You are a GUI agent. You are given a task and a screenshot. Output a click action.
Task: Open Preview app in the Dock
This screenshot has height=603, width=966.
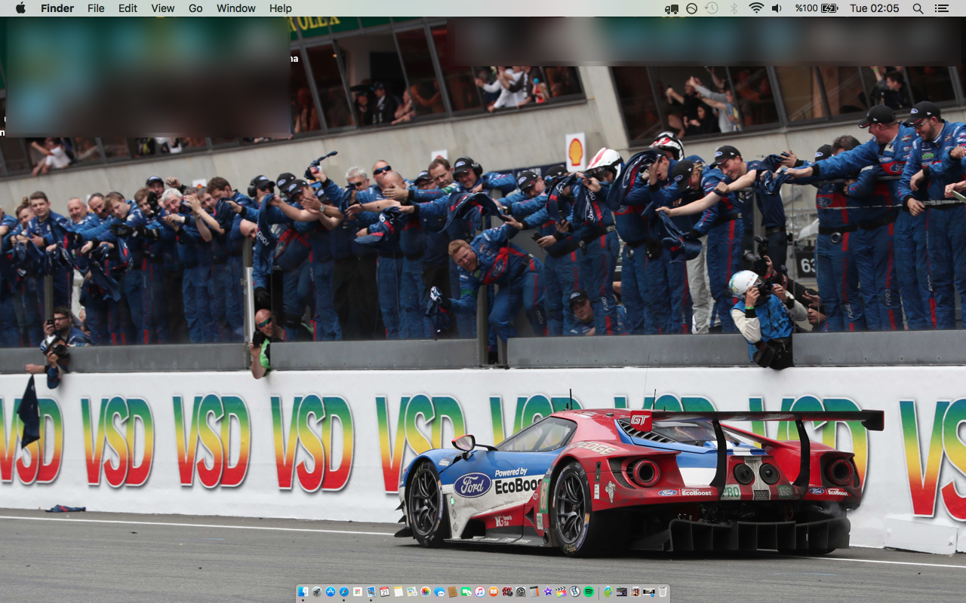click(x=371, y=592)
